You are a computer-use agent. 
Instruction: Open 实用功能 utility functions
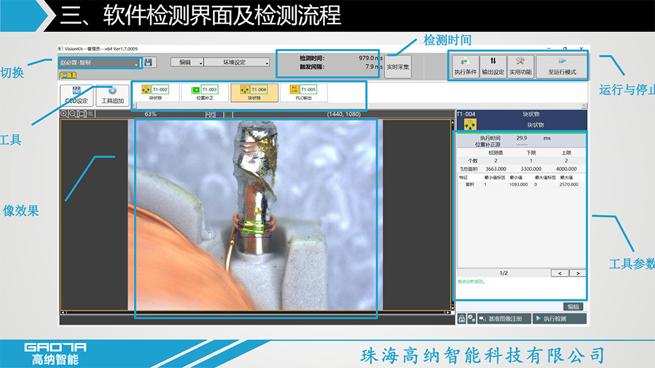pyautogui.click(x=520, y=66)
